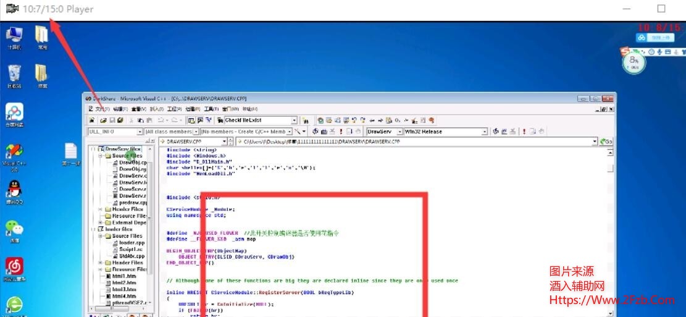Image resolution: width=686 pixels, height=317 pixels.
Task: Open the Tencent QQ penguin desktop icon
Action: point(14,192)
